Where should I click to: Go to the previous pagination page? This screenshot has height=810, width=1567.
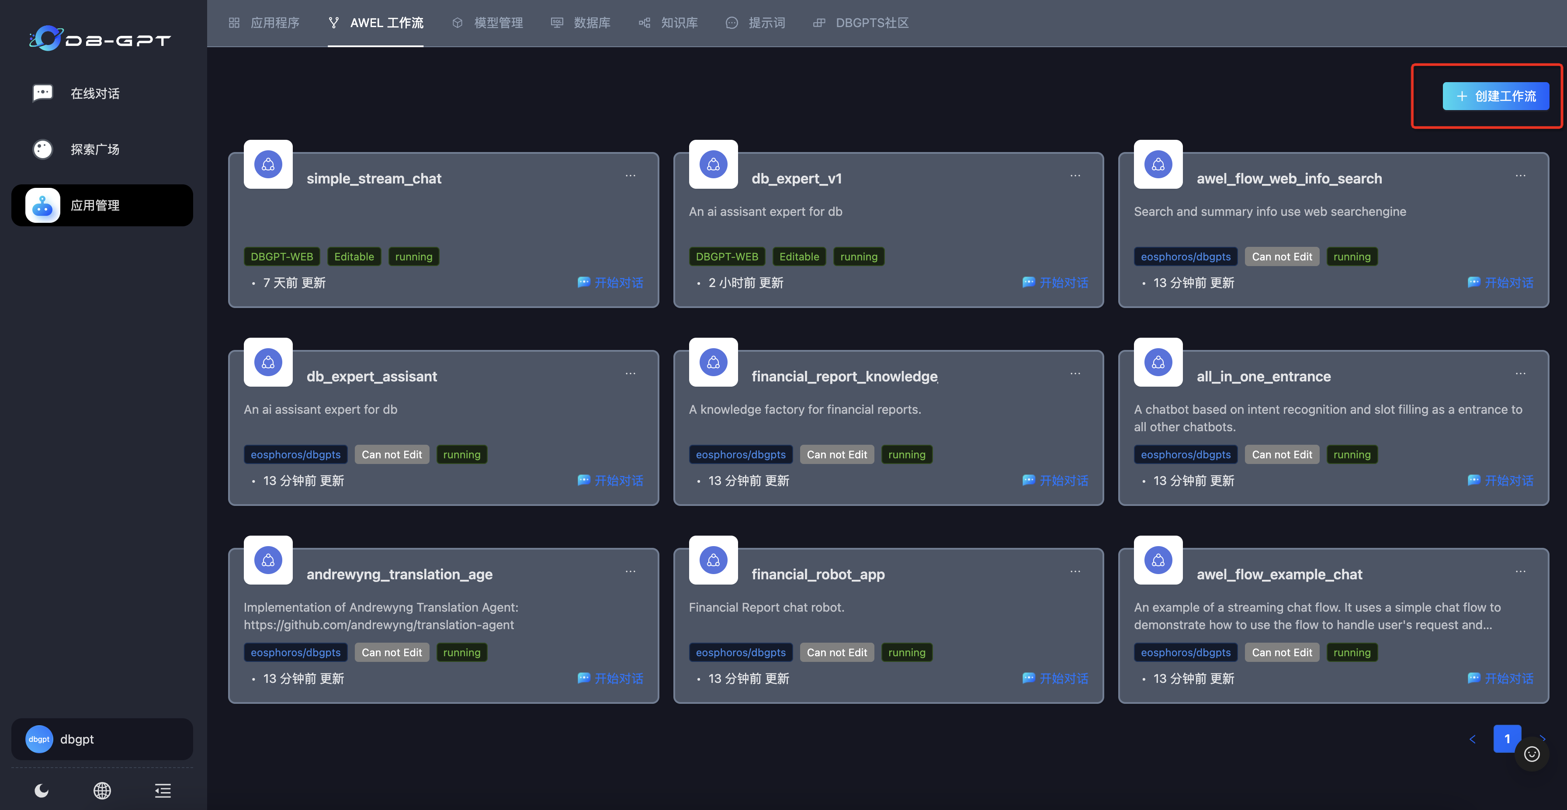(1472, 739)
